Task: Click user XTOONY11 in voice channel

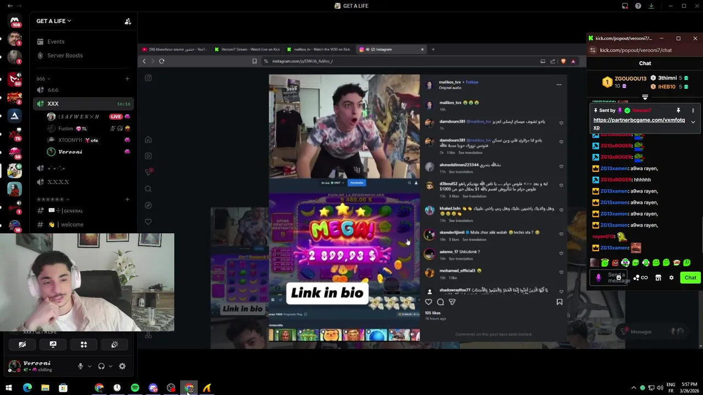Action: 89,140
